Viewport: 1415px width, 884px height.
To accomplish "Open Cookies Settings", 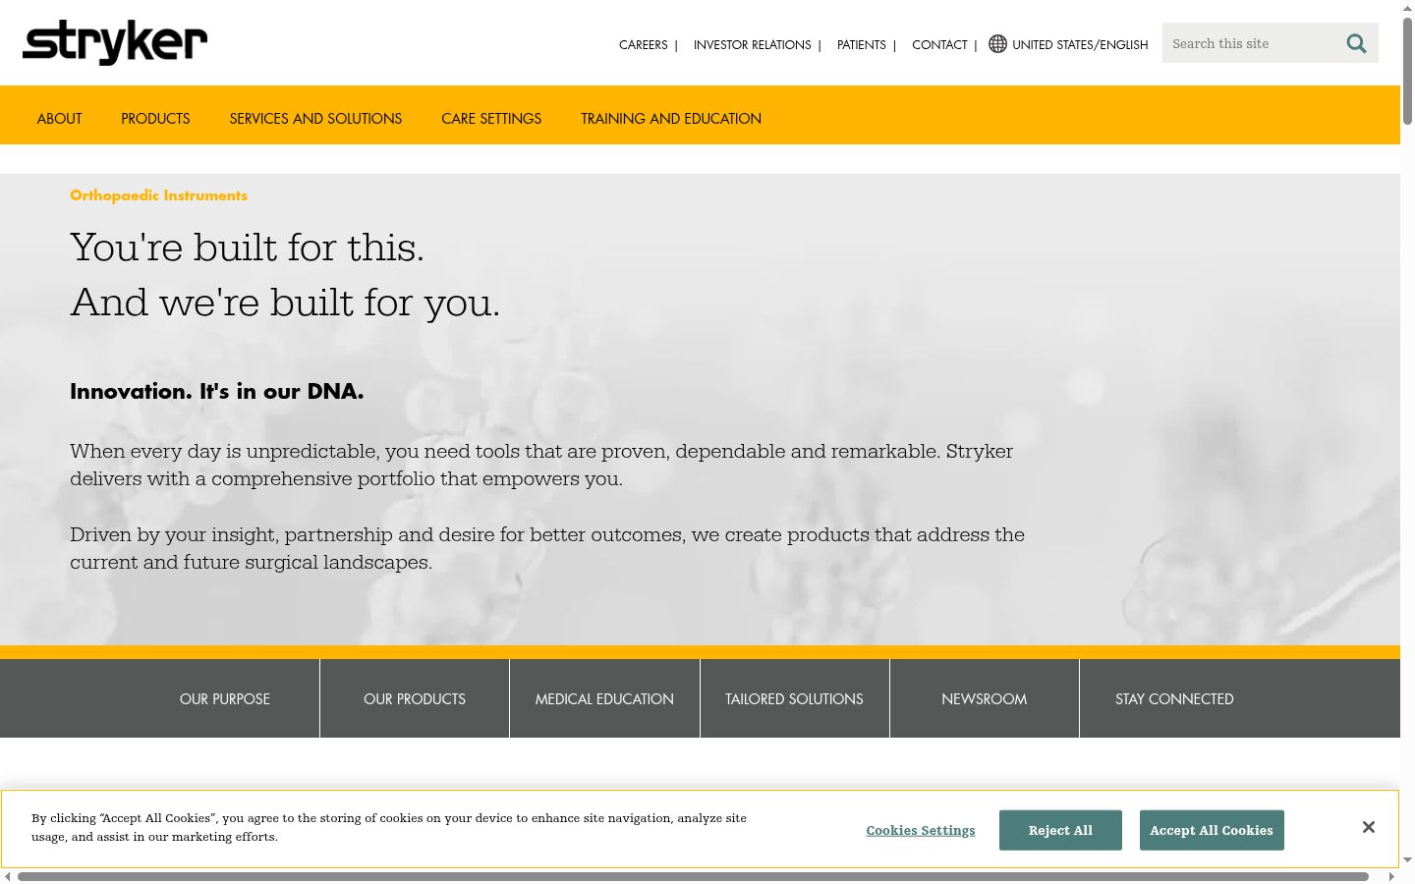I will click(x=921, y=831).
